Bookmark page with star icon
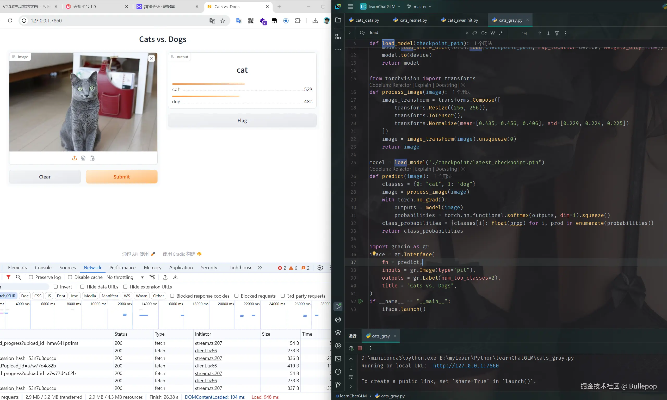This screenshot has width=667, height=400. (223, 21)
